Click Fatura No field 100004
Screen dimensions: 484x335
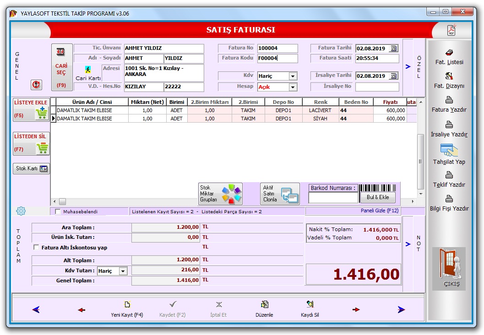tap(277, 48)
